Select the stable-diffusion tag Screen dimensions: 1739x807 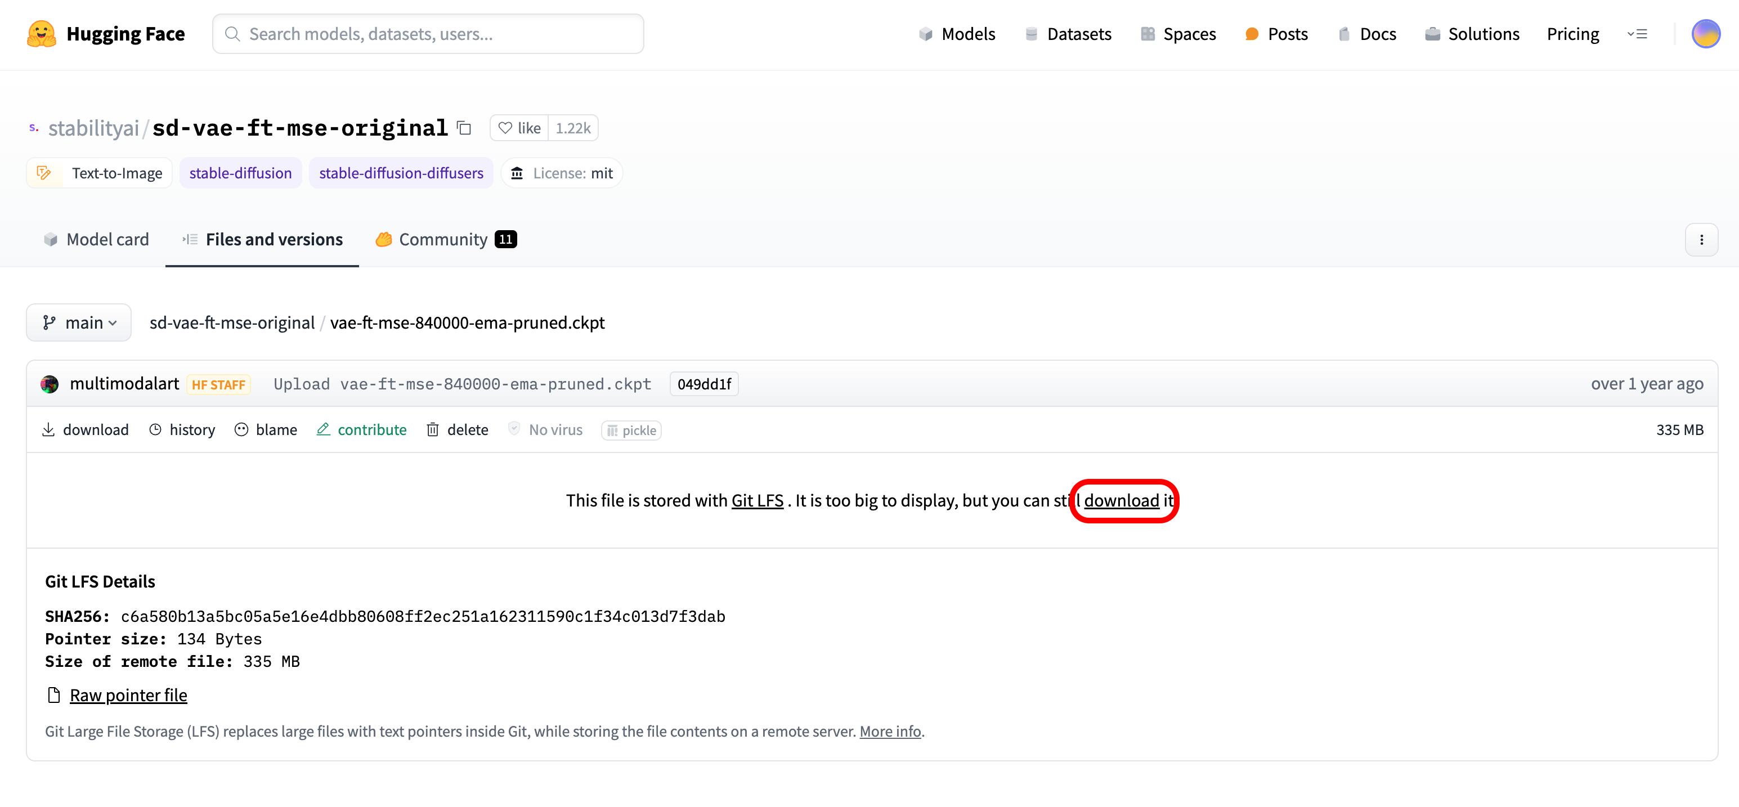(240, 173)
